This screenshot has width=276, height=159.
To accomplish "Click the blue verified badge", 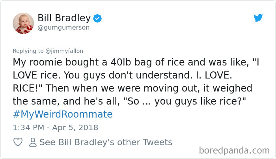I will tap(98, 18).
